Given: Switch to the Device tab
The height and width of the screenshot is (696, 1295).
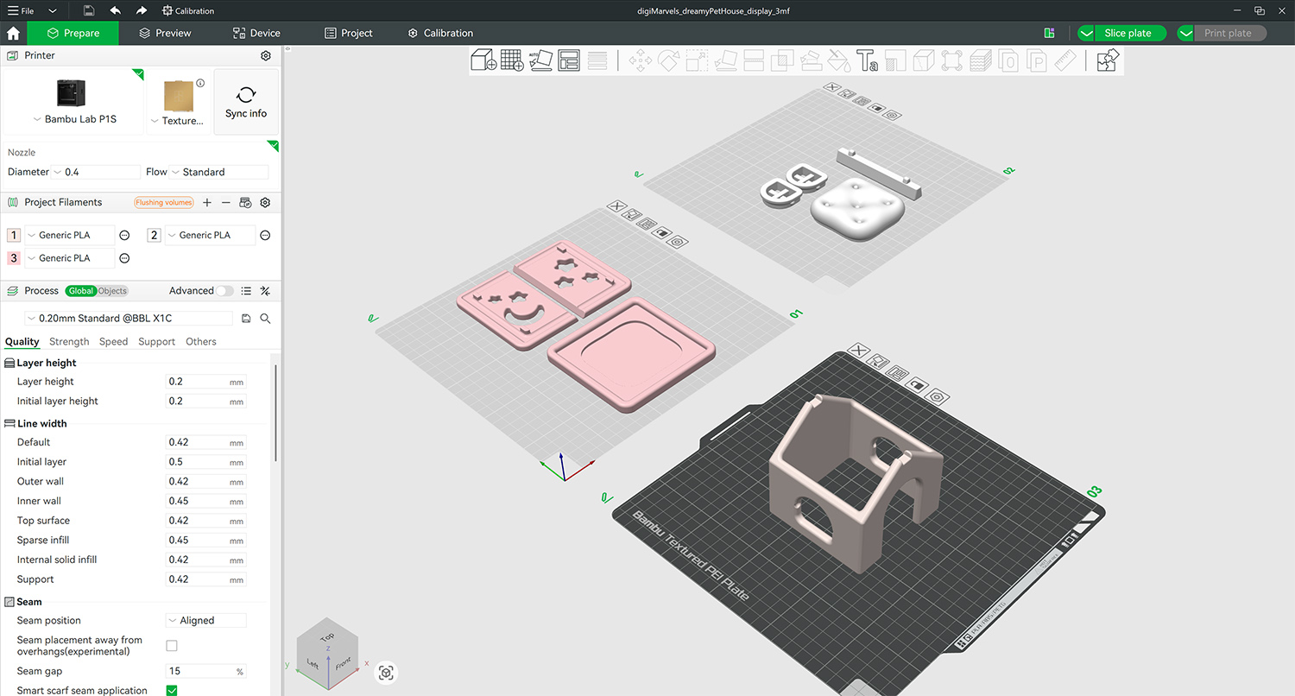Looking at the screenshot, I should click(x=256, y=33).
